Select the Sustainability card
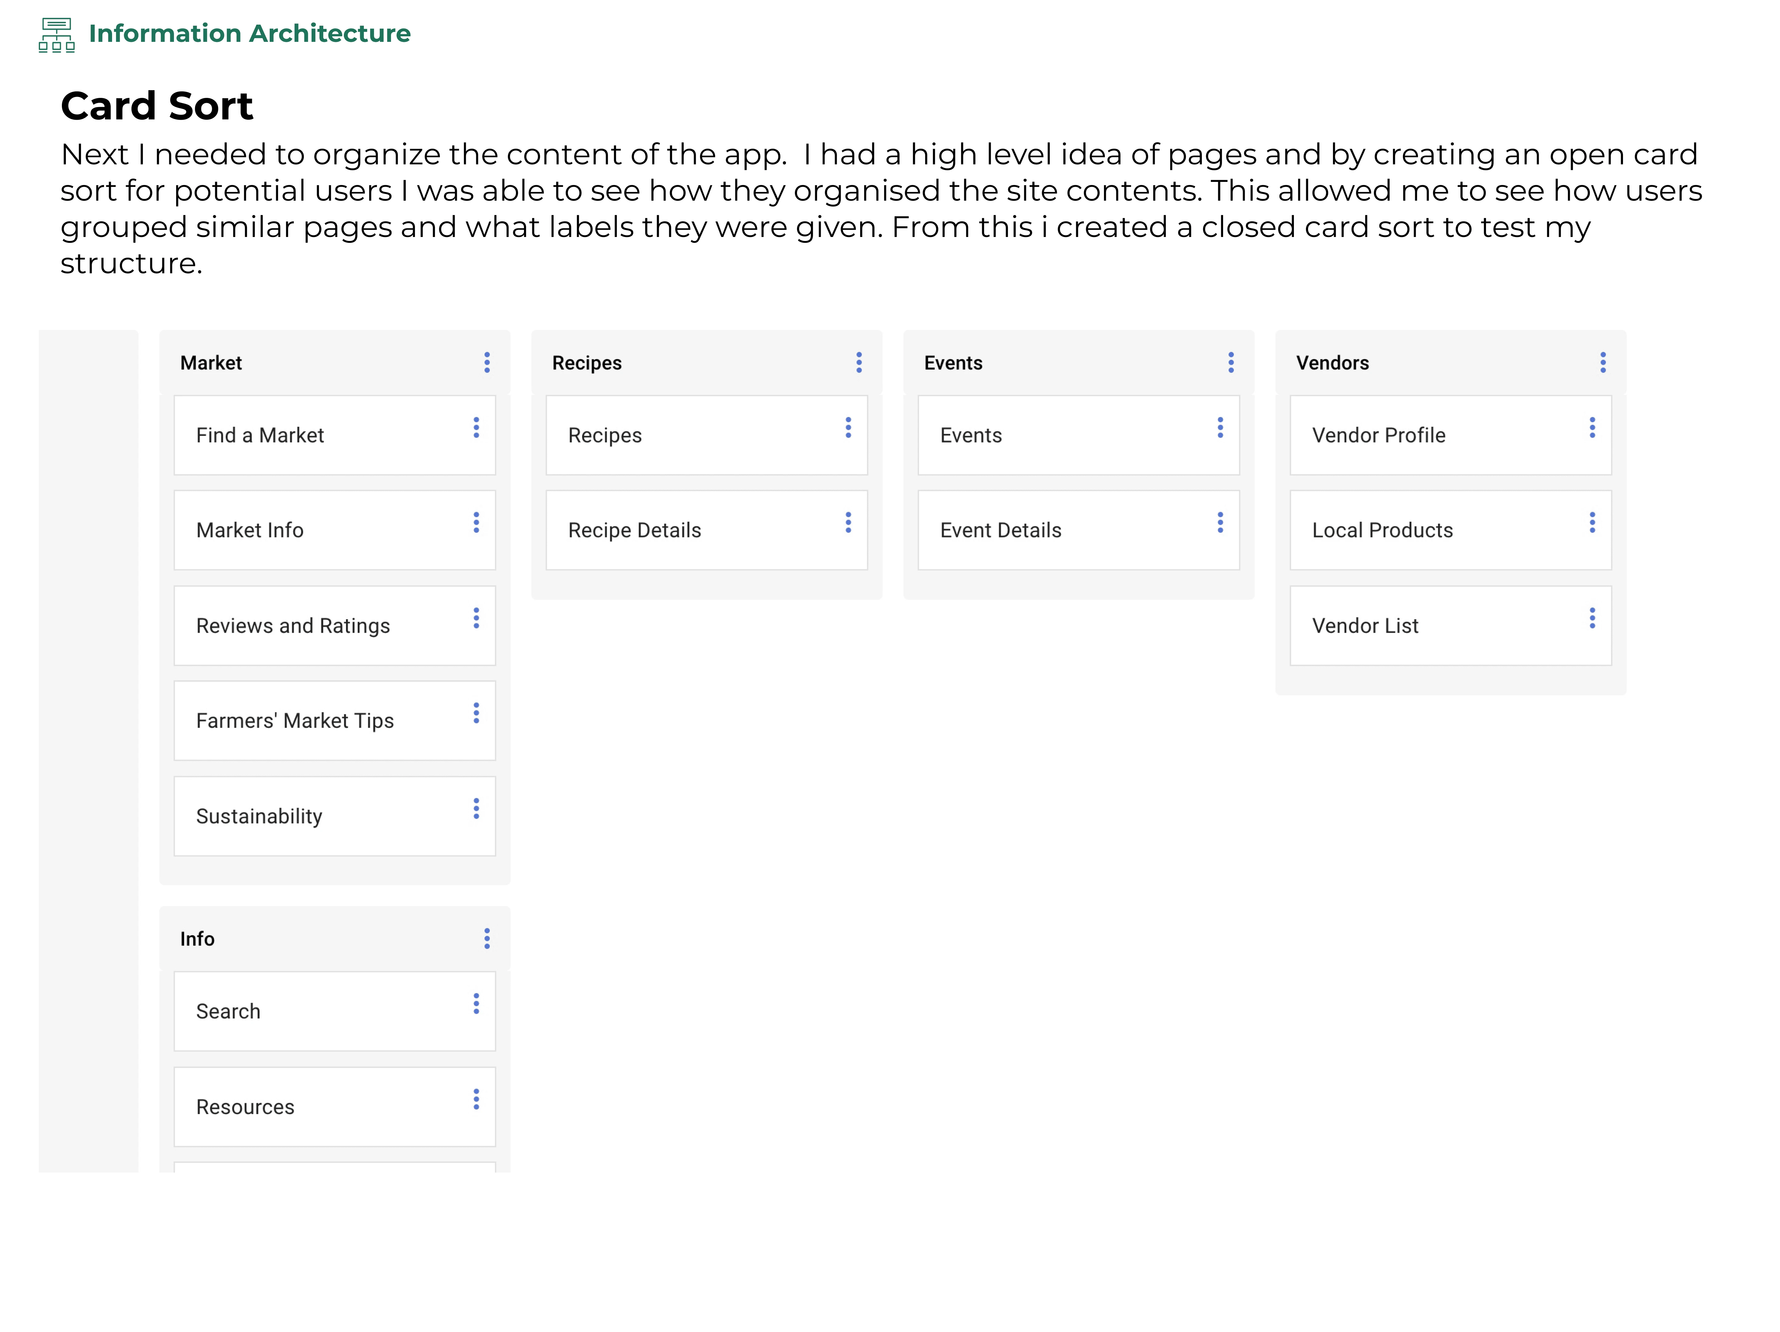This screenshot has height=1332, width=1780. pyautogui.click(x=335, y=816)
